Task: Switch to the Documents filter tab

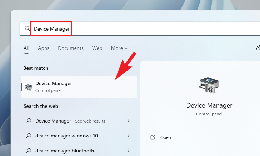Action: point(71,48)
